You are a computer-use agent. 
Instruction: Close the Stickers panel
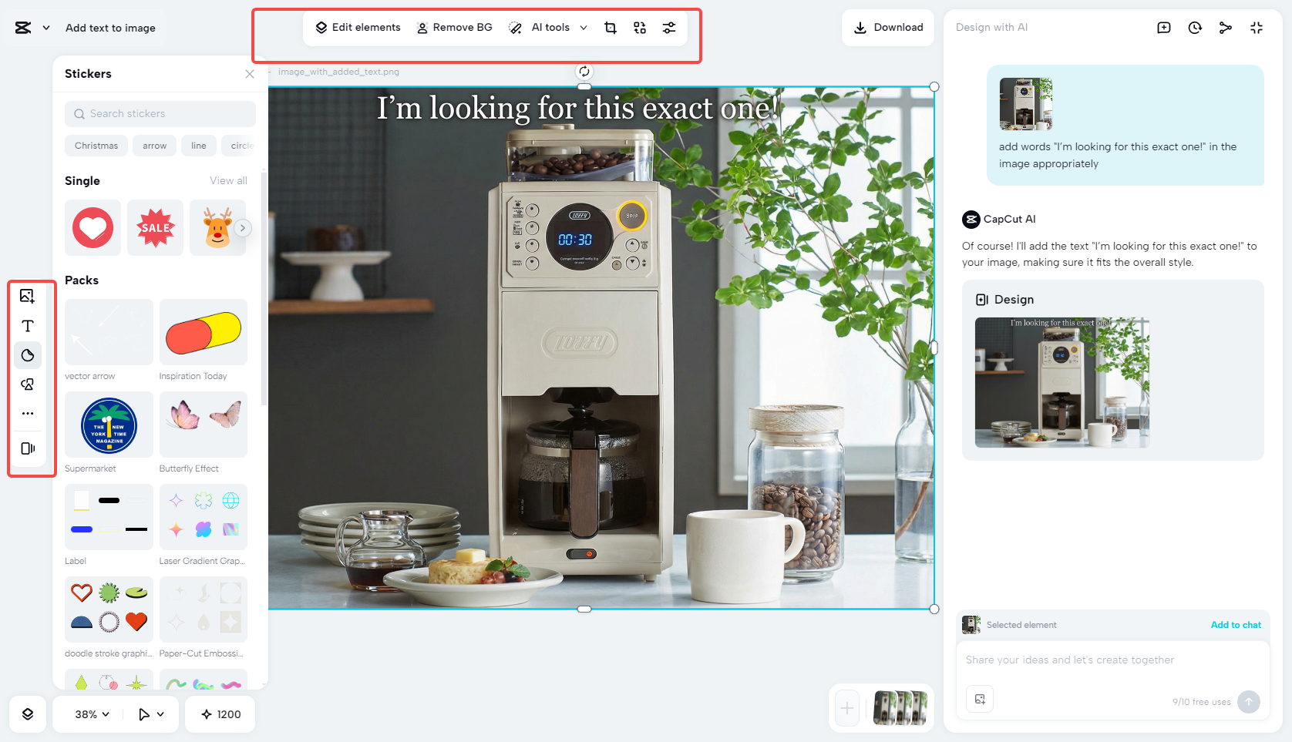pos(250,74)
